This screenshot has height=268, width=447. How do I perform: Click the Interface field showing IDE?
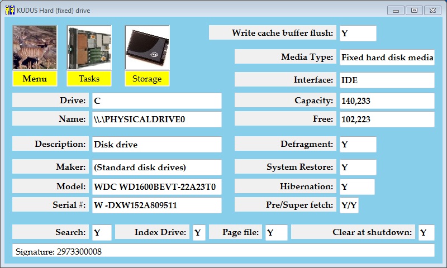(387, 80)
